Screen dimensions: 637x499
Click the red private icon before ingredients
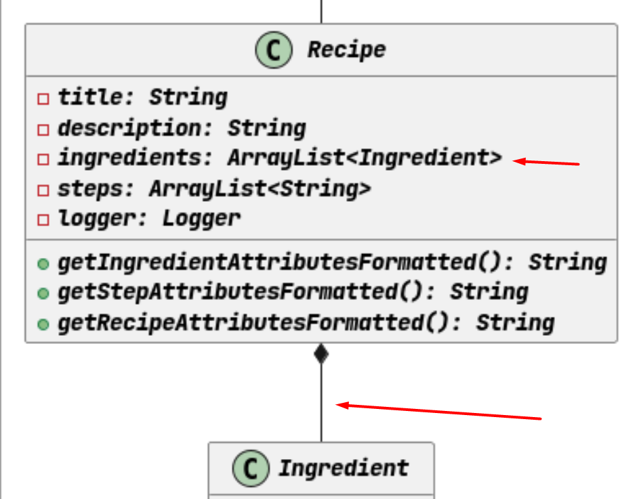43,159
